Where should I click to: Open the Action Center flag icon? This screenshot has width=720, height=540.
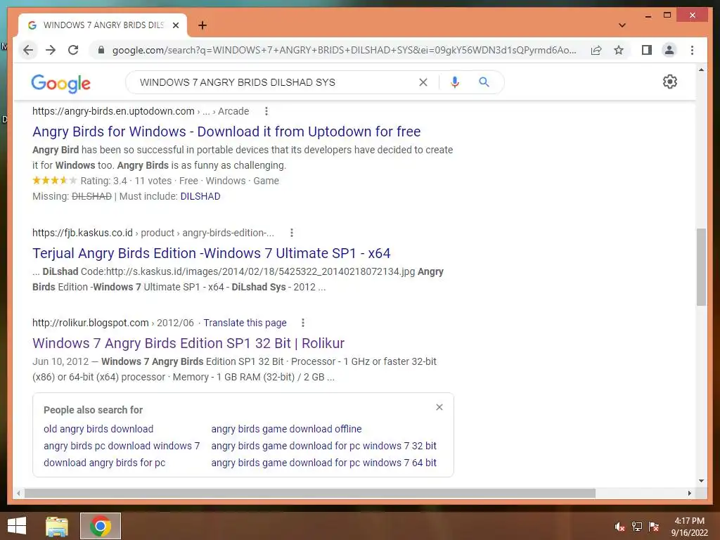(654, 527)
